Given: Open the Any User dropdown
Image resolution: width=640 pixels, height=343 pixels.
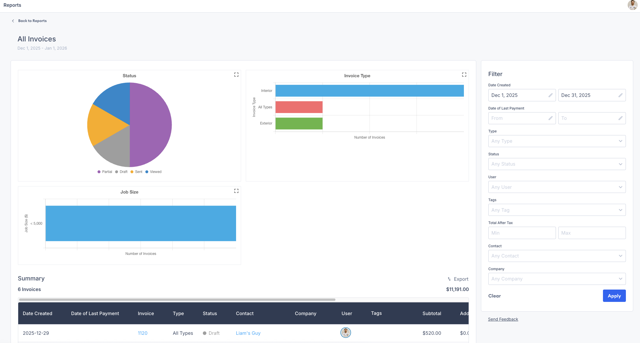Looking at the screenshot, I should tap(557, 187).
